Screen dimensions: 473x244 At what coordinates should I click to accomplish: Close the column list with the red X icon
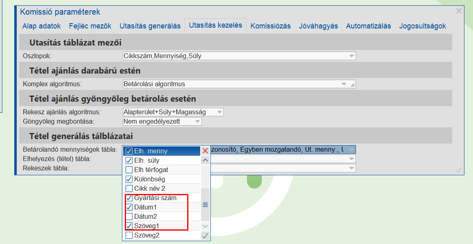205,150
